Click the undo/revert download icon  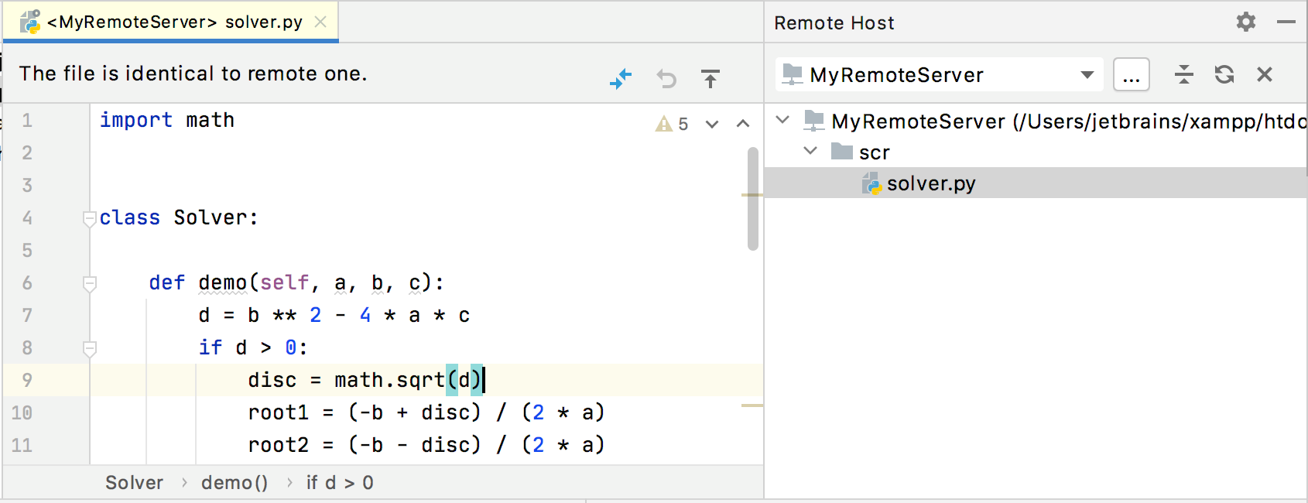666,78
